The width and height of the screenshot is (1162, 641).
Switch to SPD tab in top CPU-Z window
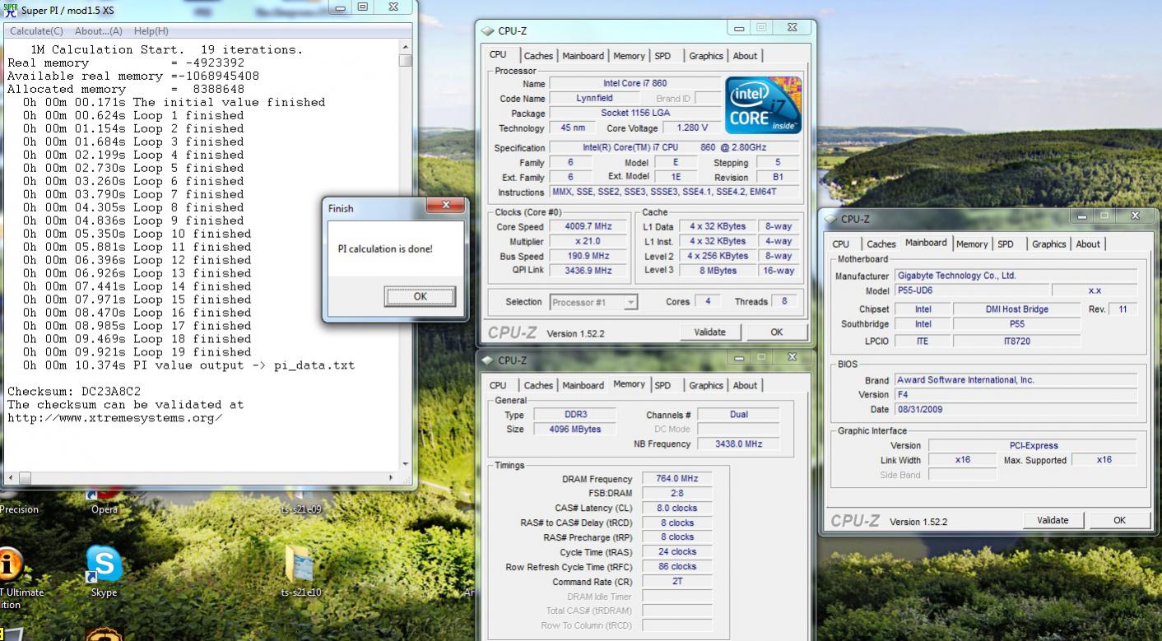pyautogui.click(x=662, y=56)
